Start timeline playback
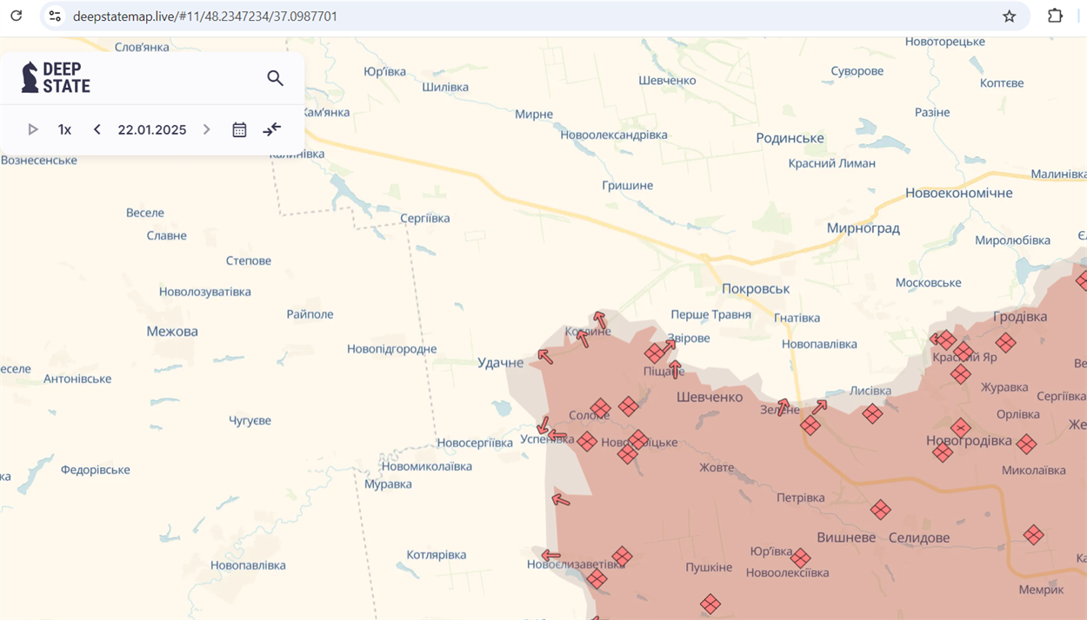This screenshot has width=1087, height=620. coord(33,129)
